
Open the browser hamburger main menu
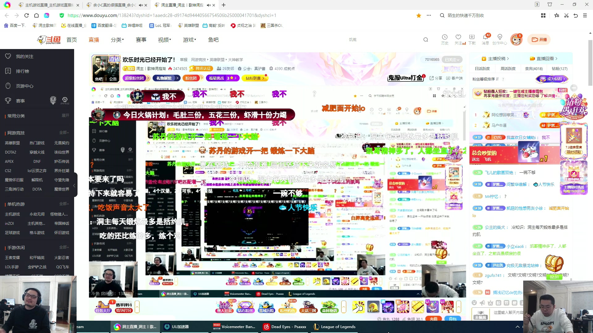click(x=585, y=15)
